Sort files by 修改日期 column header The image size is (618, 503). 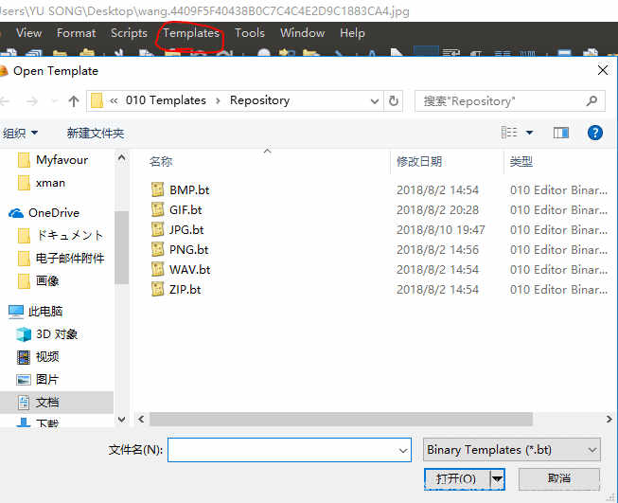pyautogui.click(x=419, y=162)
